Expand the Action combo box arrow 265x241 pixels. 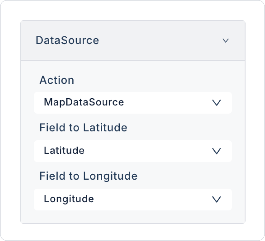click(217, 103)
